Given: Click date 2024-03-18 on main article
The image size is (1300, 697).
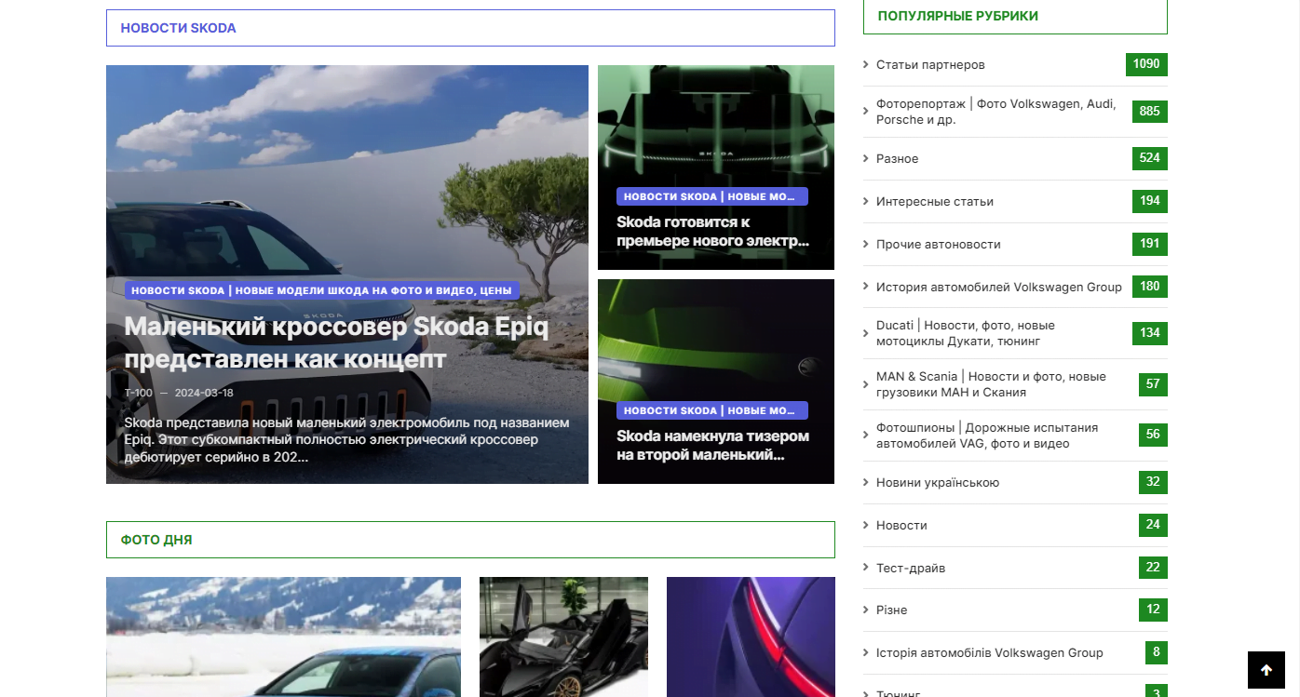Looking at the screenshot, I should [x=204, y=393].
